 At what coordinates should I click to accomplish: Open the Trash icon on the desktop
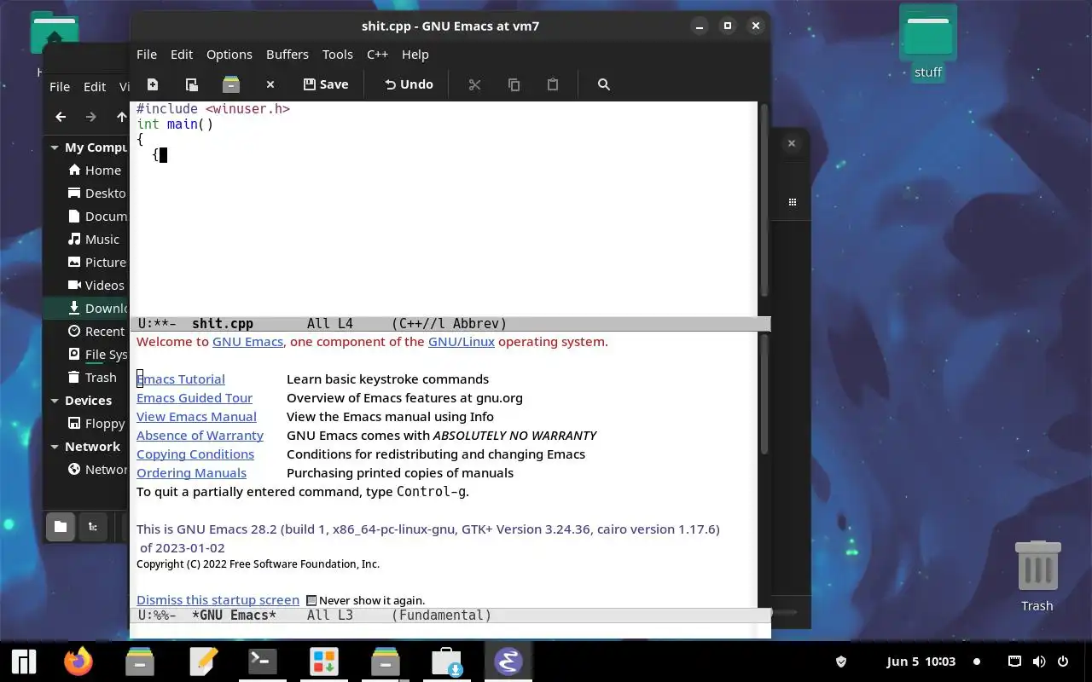[1037, 576]
